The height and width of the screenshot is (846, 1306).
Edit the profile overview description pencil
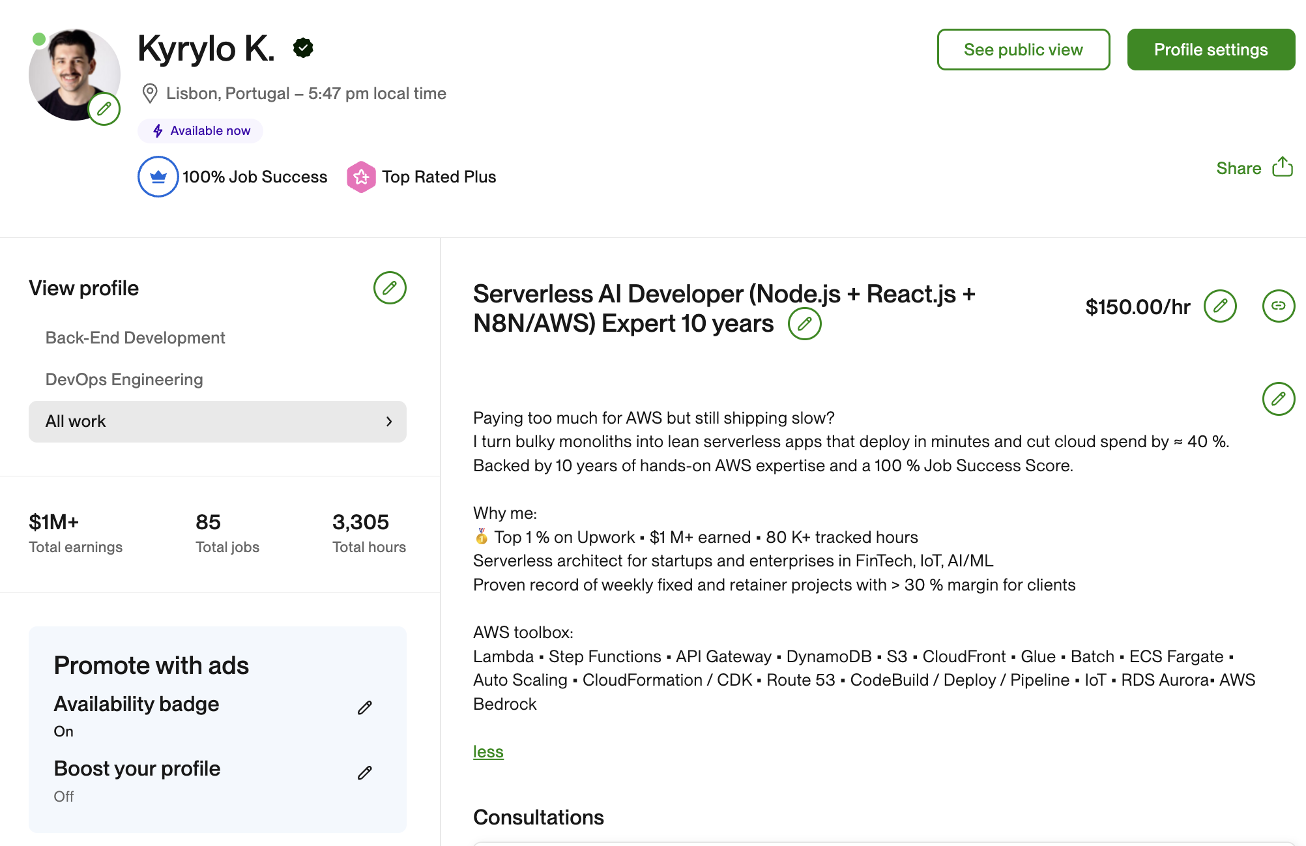1278,399
